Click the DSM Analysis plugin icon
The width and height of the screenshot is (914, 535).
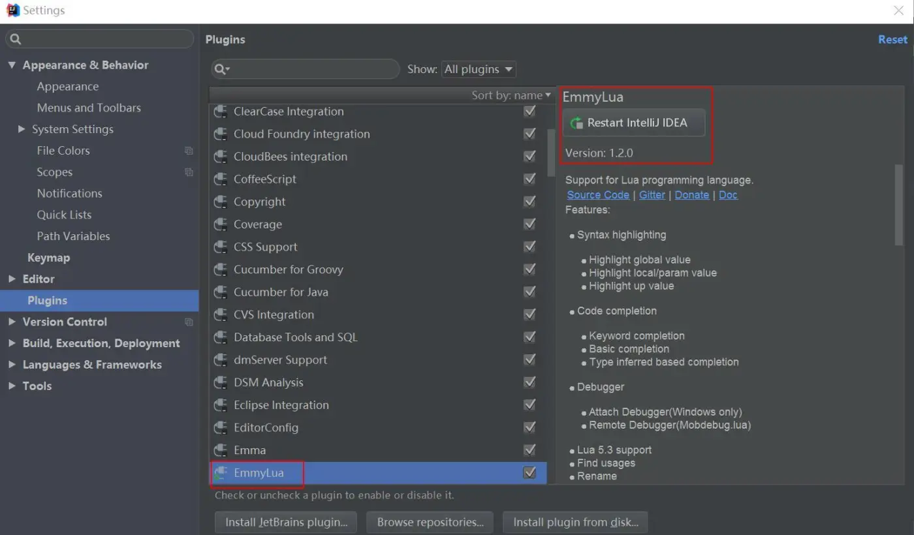click(221, 382)
